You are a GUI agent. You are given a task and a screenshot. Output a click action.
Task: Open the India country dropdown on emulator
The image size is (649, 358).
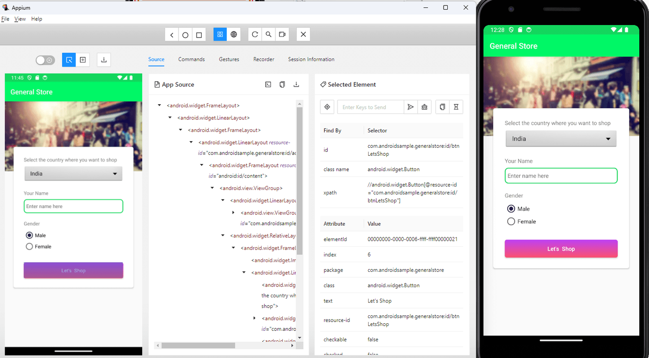coord(561,139)
